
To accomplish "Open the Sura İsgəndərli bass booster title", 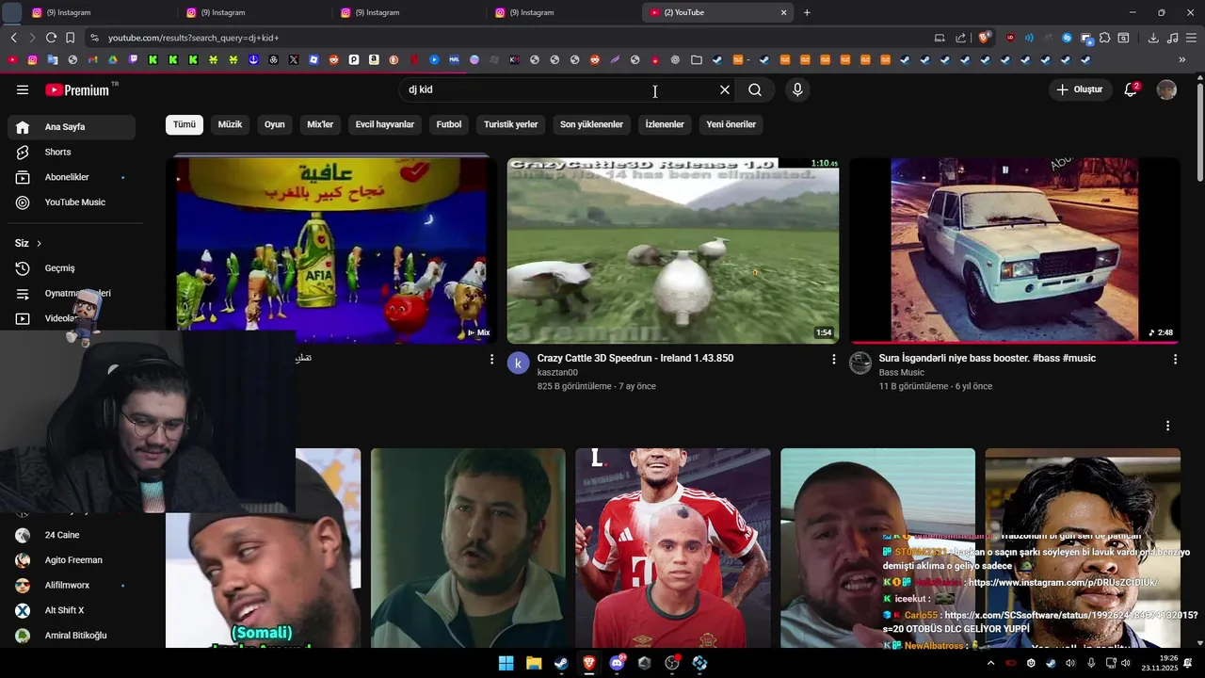I will (987, 358).
